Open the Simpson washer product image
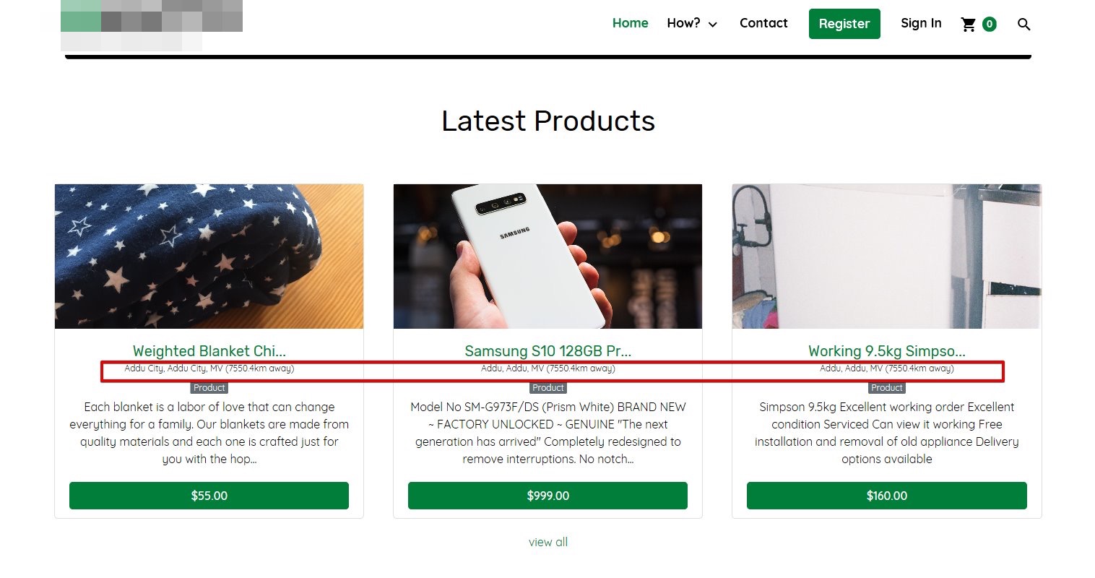 coord(886,256)
